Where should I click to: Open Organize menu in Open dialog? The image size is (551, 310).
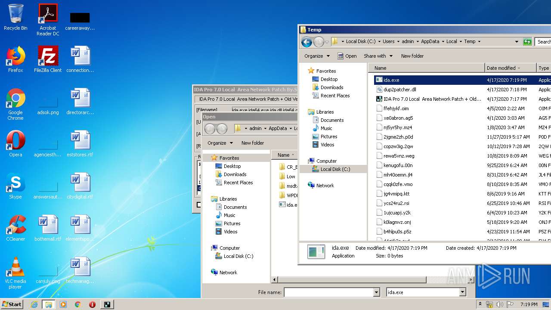(x=220, y=143)
